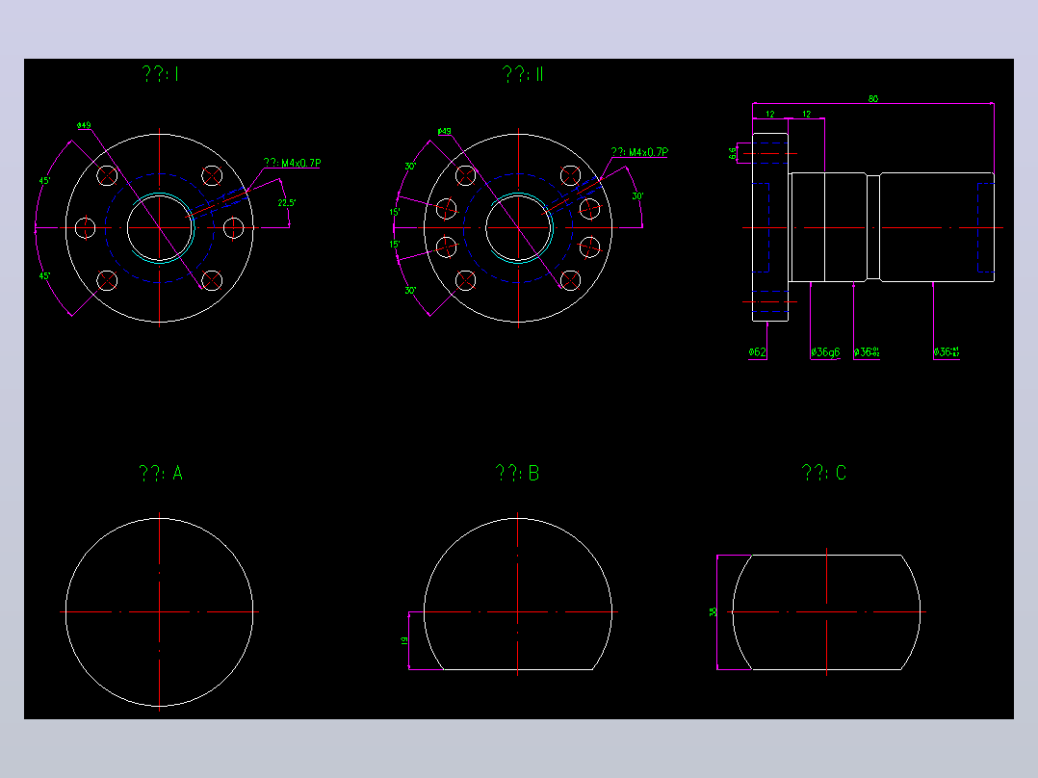Pick the 19 dimension in view B

[404, 640]
